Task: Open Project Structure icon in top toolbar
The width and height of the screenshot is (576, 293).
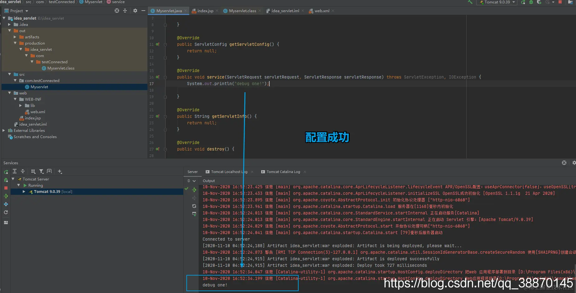Action: [570, 2]
